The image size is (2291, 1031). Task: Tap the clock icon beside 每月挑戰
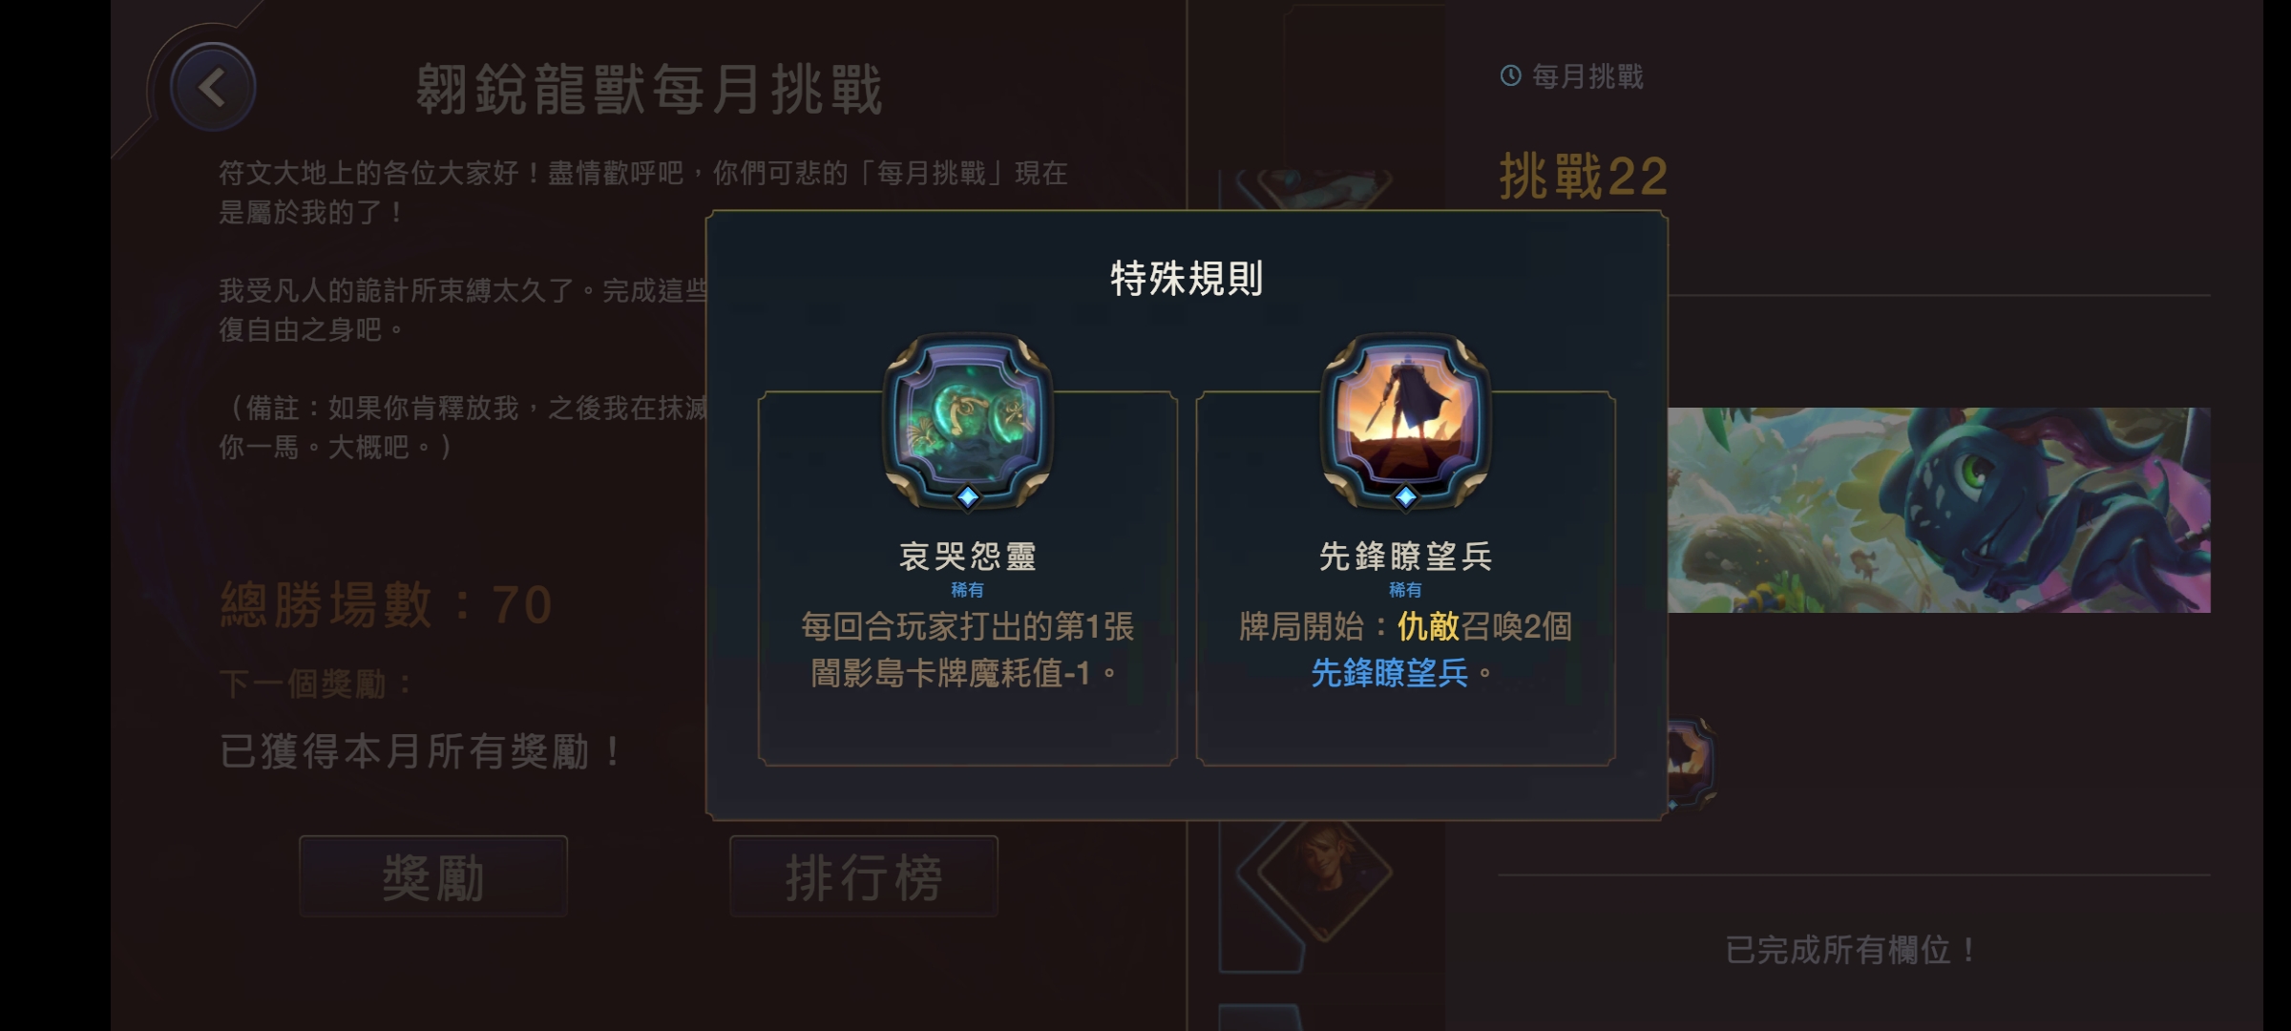(1510, 75)
